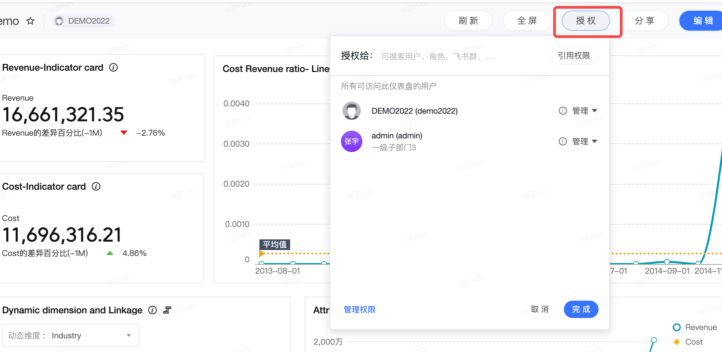
Task: Open 管理 permission dropdown for DEMO2022
Action: (x=585, y=111)
